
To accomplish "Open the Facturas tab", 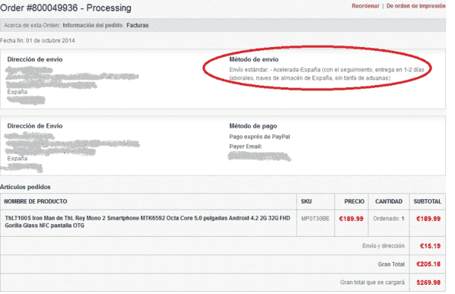I will [138, 25].
